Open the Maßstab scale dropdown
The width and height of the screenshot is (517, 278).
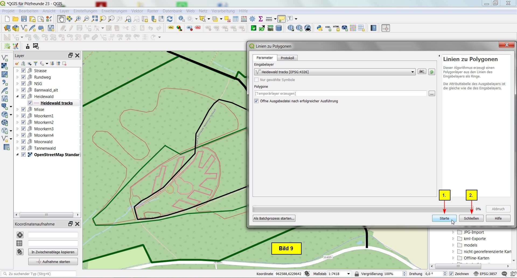(x=348, y=274)
